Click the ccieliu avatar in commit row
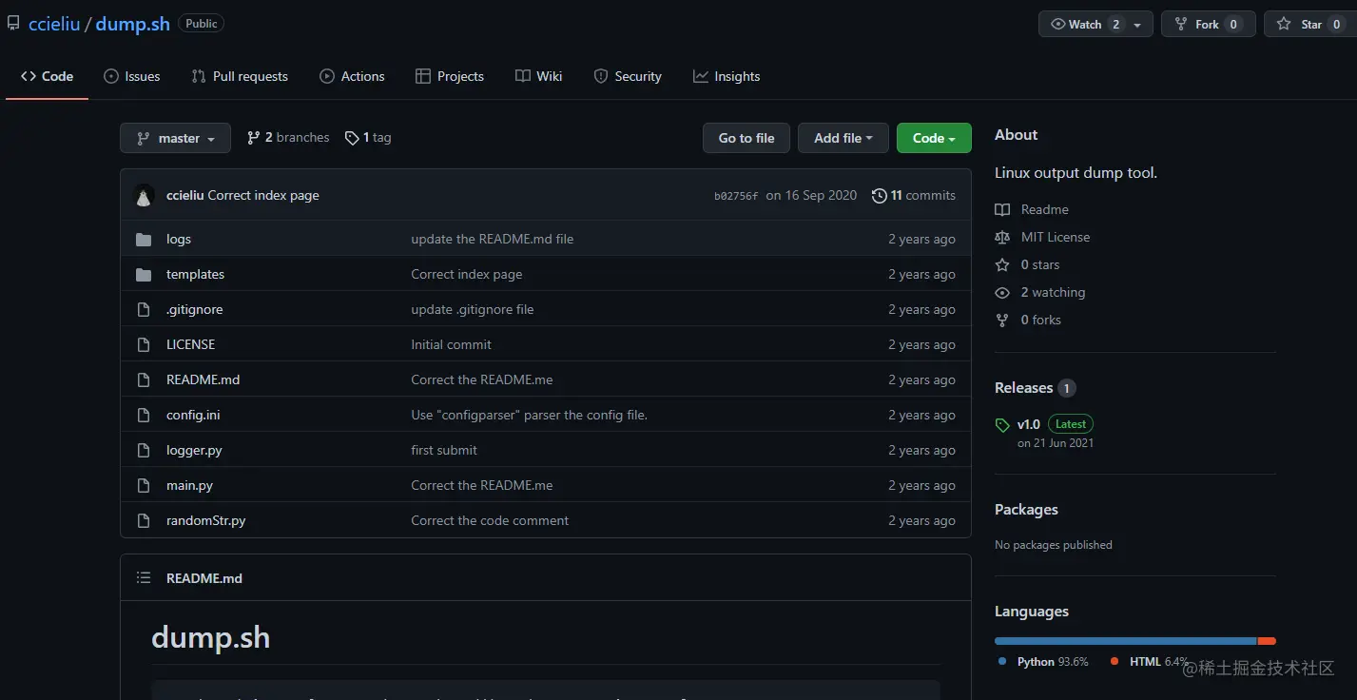 click(x=145, y=196)
